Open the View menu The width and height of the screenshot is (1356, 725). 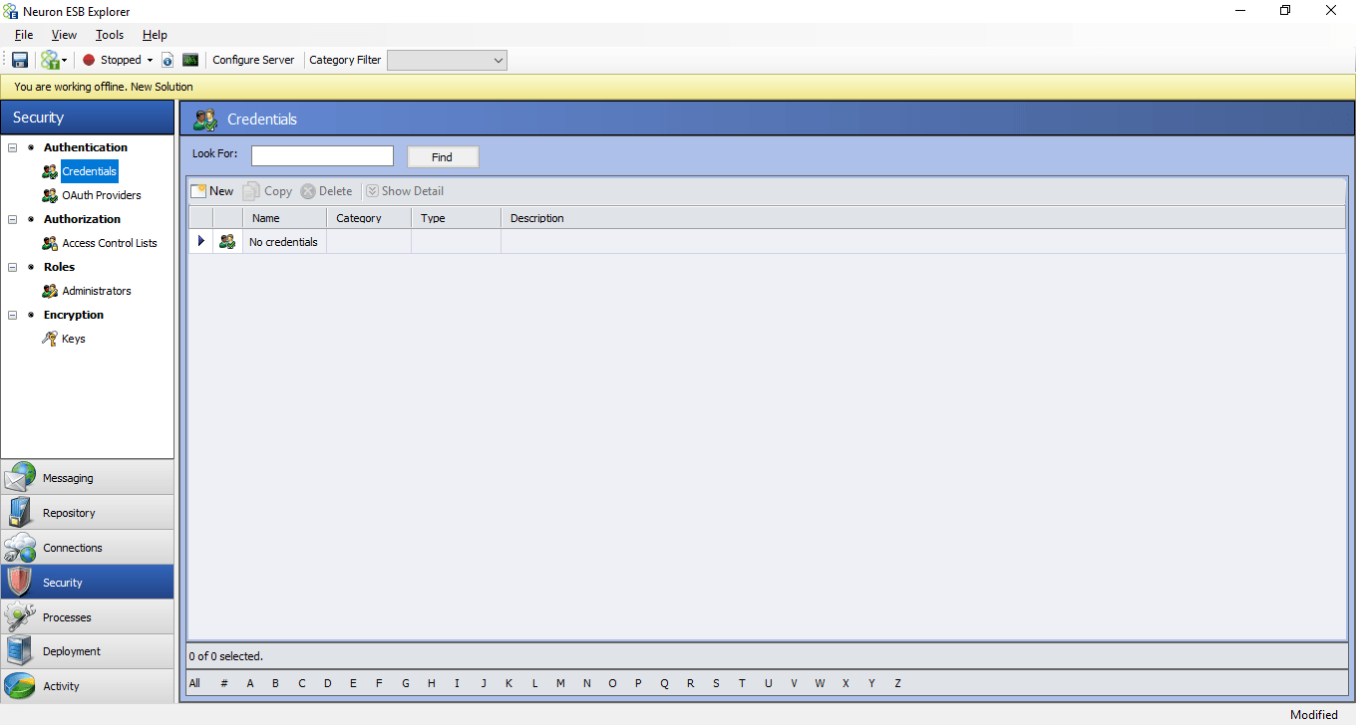[64, 35]
